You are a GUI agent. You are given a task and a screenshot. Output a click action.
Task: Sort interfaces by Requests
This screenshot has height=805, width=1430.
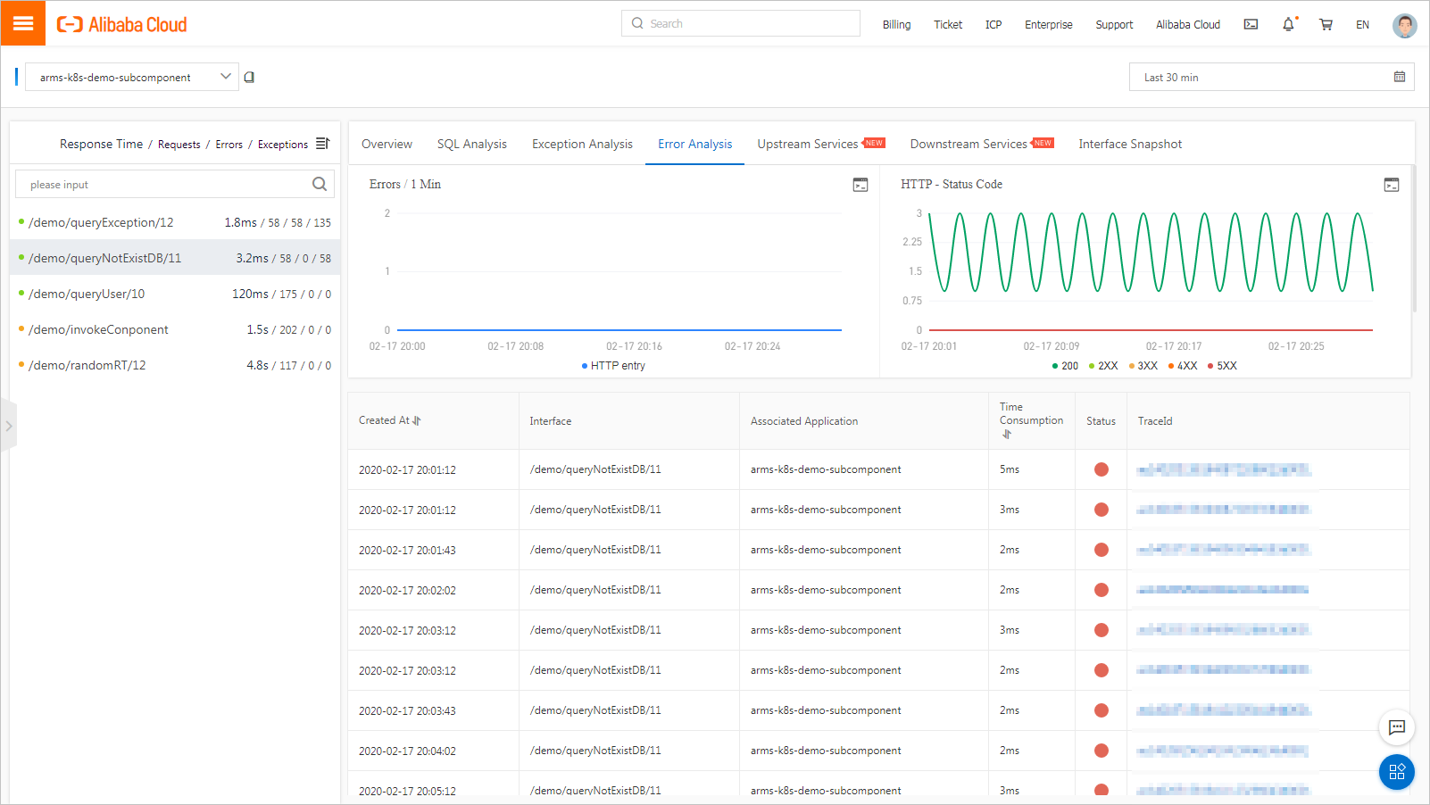179,145
